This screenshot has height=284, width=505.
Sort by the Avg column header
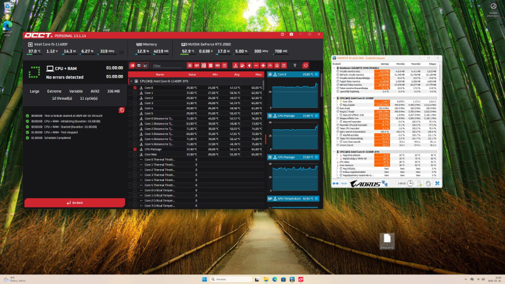[x=237, y=74]
